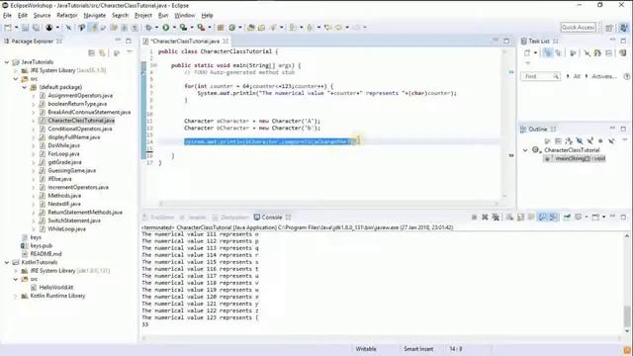Click the New file wizard toolbar icon
The width and height of the screenshot is (633, 356).
8,28
